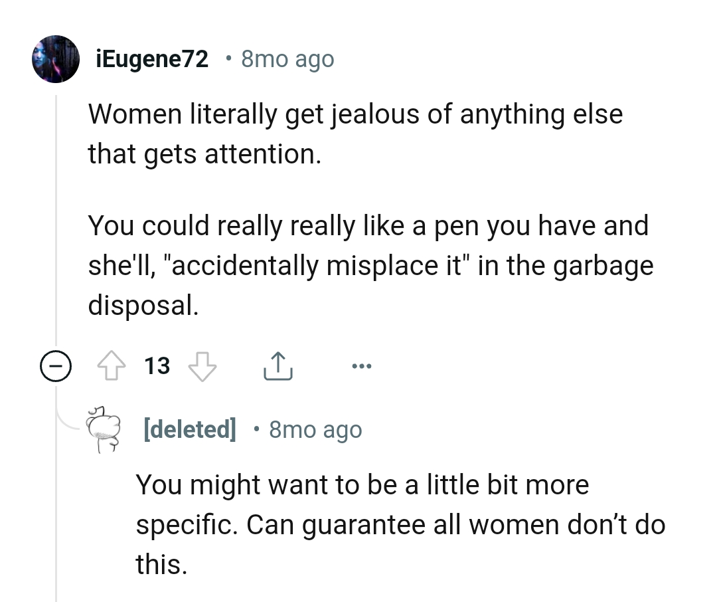The width and height of the screenshot is (717, 602).
Task: Click the deleted user's Snoo avatar
Action: click(103, 429)
